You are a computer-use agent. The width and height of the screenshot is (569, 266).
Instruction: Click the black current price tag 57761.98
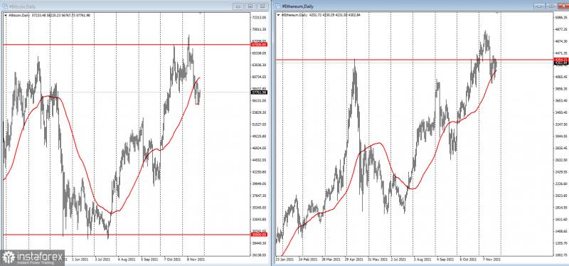259,92
